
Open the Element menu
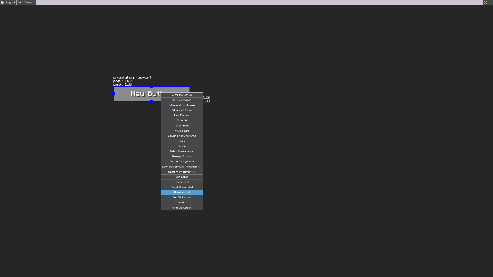pyautogui.click(x=30, y=3)
